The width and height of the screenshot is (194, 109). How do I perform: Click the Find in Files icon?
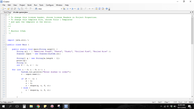tap(64, 9)
